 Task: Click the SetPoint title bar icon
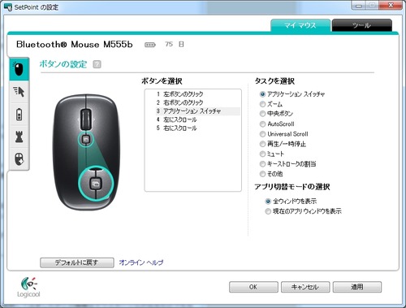coord(8,7)
